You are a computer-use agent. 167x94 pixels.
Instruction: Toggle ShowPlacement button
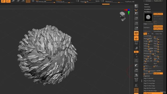158,29
